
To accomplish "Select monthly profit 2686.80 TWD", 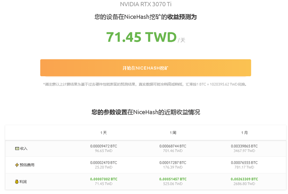I will (244, 184).
